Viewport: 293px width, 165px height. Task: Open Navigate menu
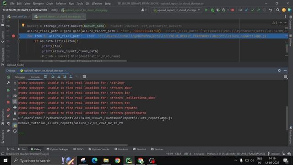point(38,4)
